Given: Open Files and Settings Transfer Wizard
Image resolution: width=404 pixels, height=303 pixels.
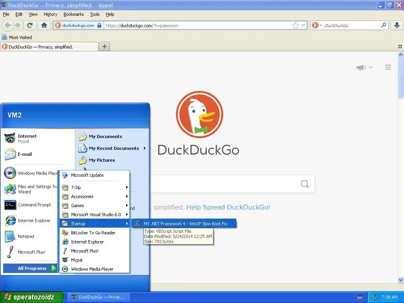Looking at the screenshot, I should pos(30,189).
